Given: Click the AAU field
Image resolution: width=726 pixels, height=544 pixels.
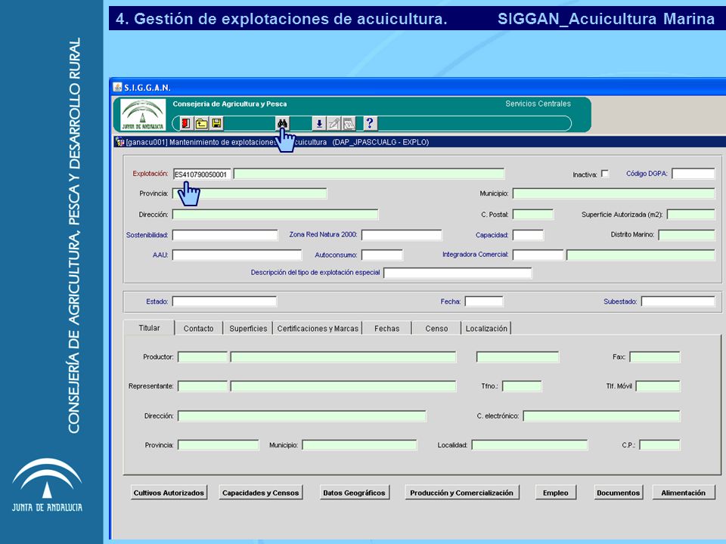Looking at the screenshot, I should [x=237, y=255].
